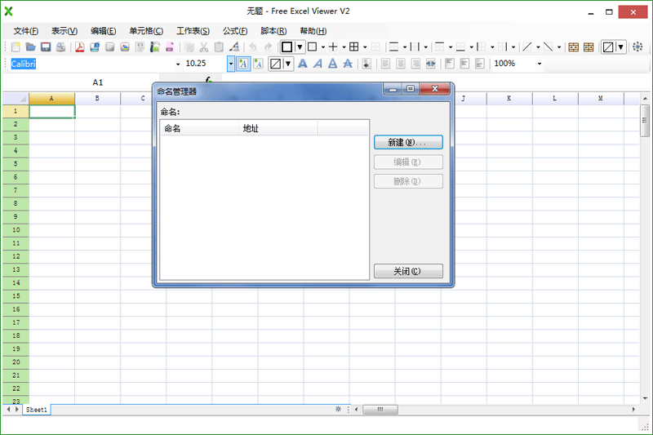Apply the outer box border
This screenshot has width=653, height=435.
[x=312, y=47]
